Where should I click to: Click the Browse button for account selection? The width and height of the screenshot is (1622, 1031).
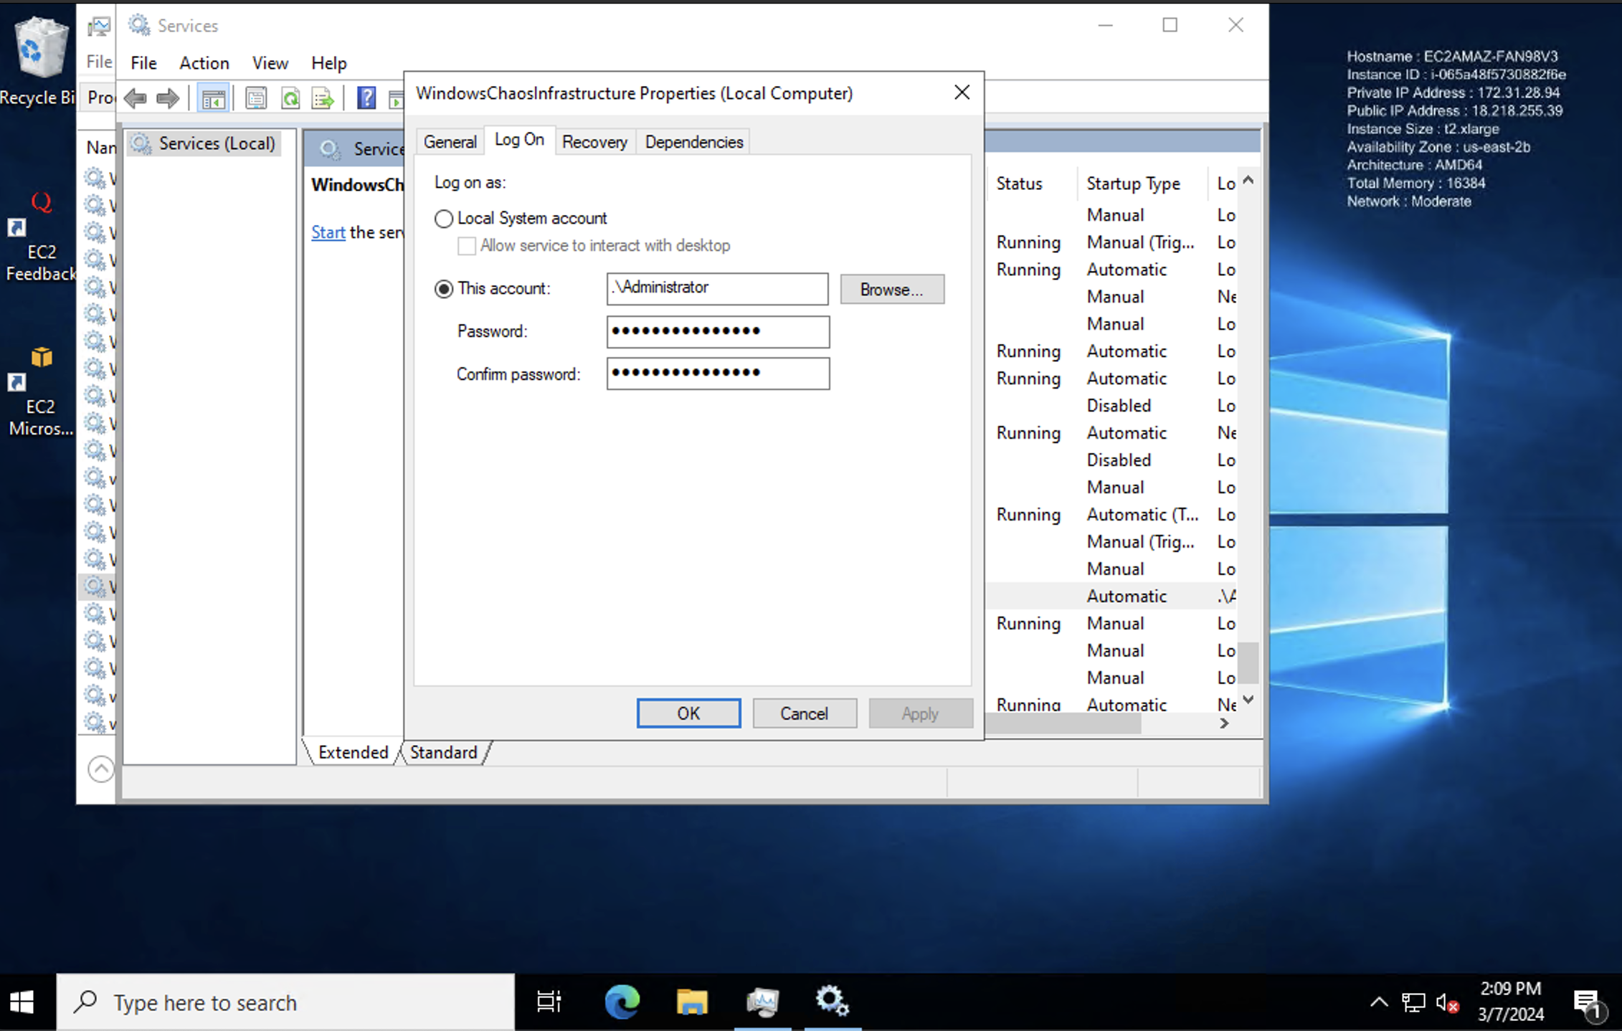pyautogui.click(x=891, y=289)
